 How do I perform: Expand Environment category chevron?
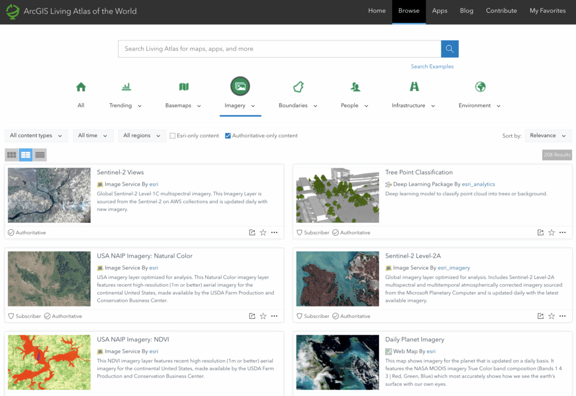498,106
